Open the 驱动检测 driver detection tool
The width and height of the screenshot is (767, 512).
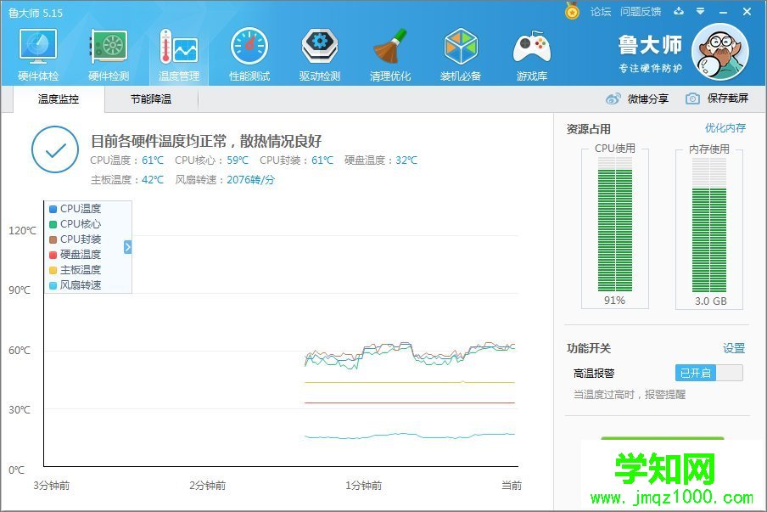320,53
